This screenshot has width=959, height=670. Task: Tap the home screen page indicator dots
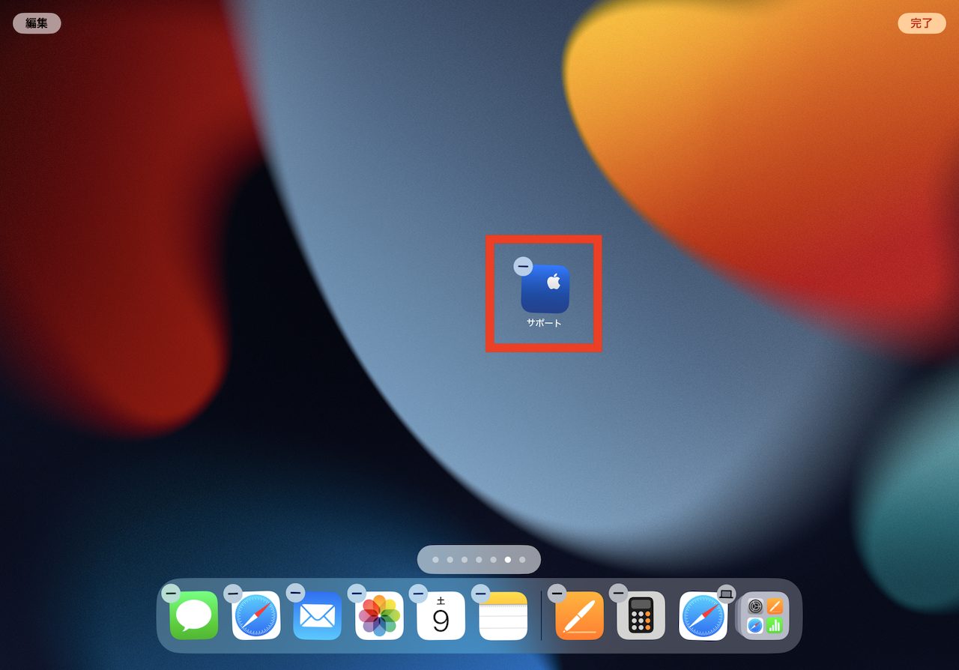tap(479, 559)
